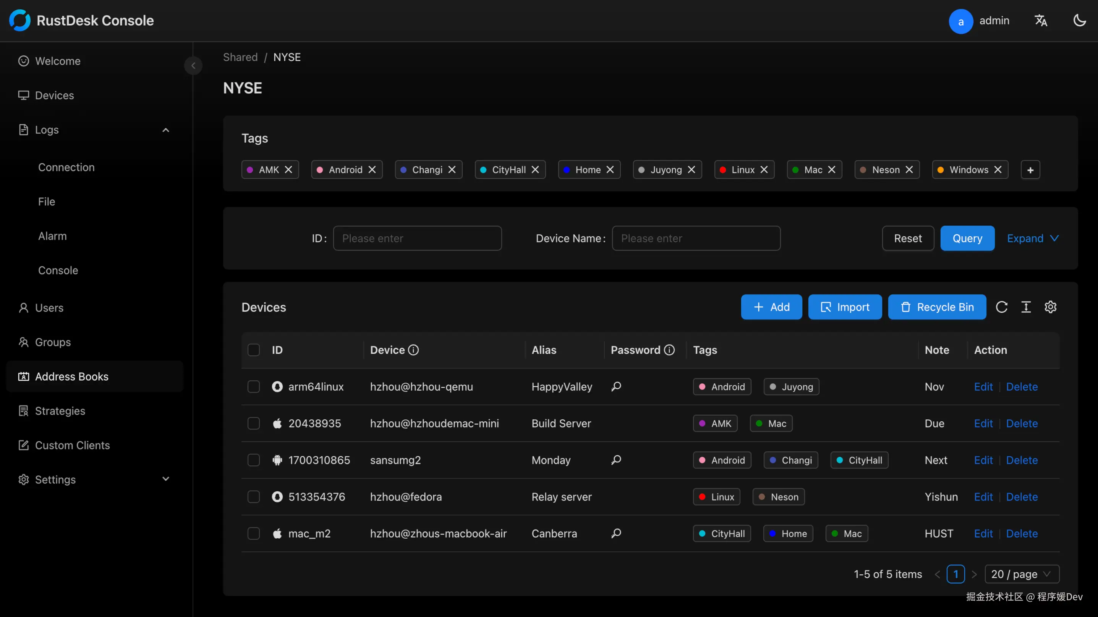Toggle dark mode moon icon
Screen dimensions: 1098x617
coord(1079,21)
